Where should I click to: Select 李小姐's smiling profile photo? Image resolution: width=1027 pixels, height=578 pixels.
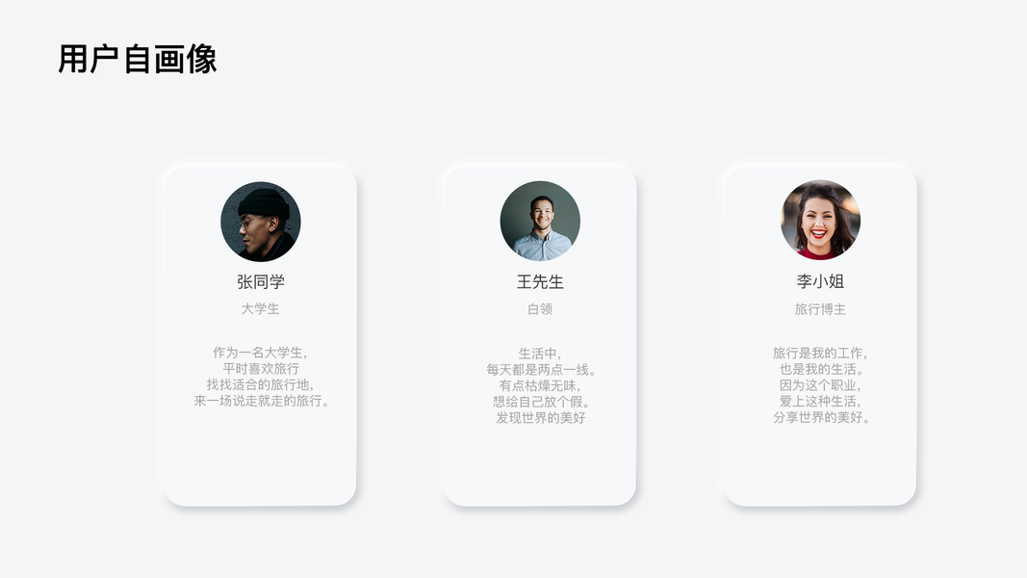pyautogui.click(x=820, y=221)
